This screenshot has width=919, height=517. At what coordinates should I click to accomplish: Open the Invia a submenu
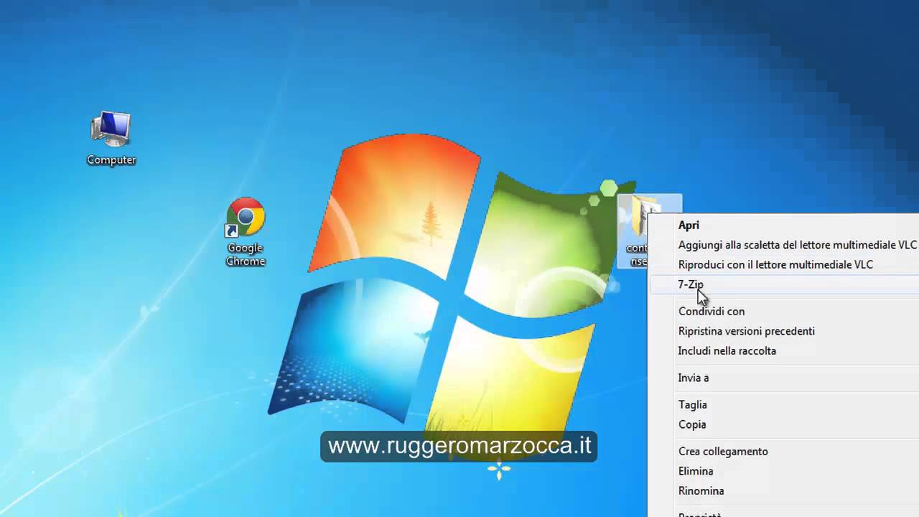point(783,378)
